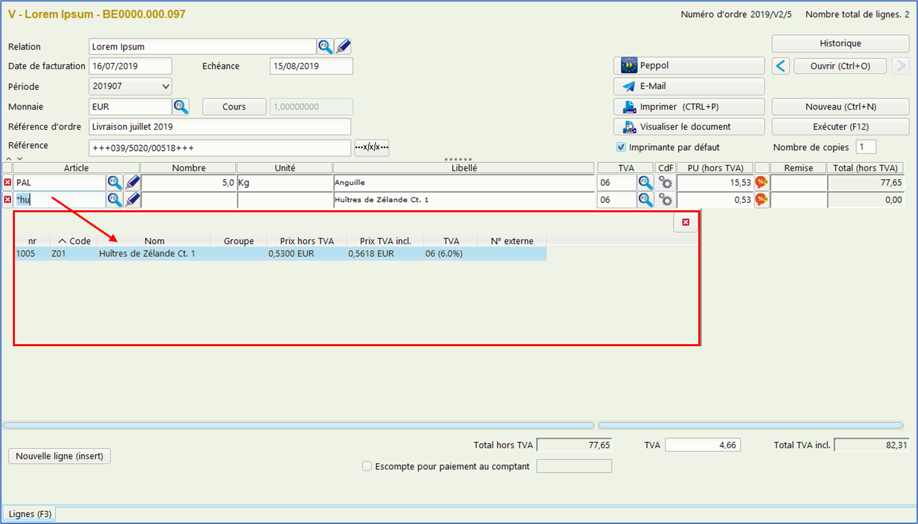The width and height of the screenshot is (918, 524).
Task: Edit article pencil on *hu row
Action: [132, 199]
